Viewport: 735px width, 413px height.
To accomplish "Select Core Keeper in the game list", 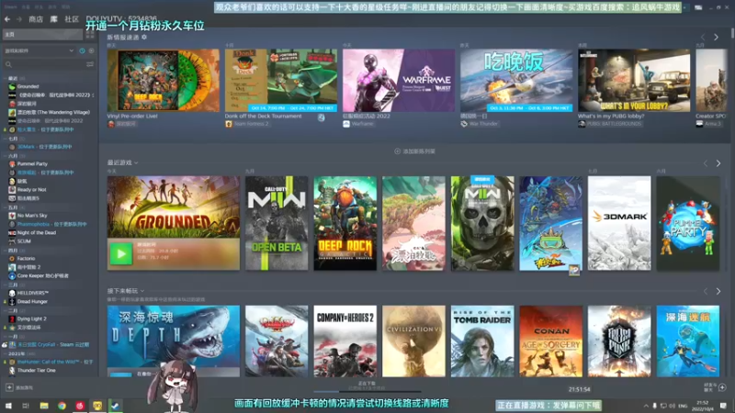I will [42, 276].
